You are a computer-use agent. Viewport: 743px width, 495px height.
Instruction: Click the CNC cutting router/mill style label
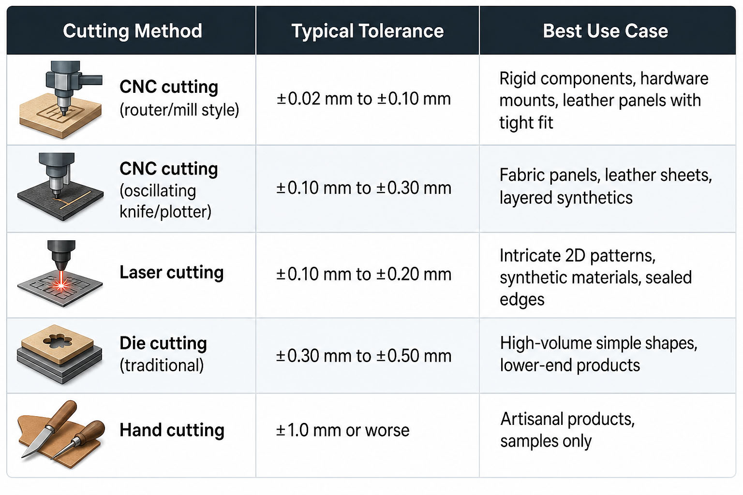(179, 98)
